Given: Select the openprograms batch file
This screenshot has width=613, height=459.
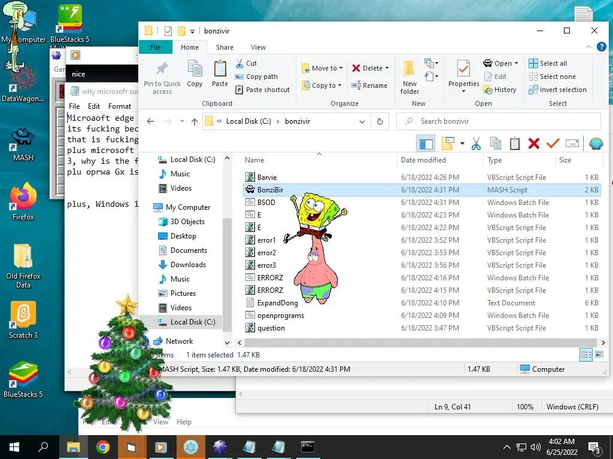Looking at the screenshot, I should click(x=421, y=316).
